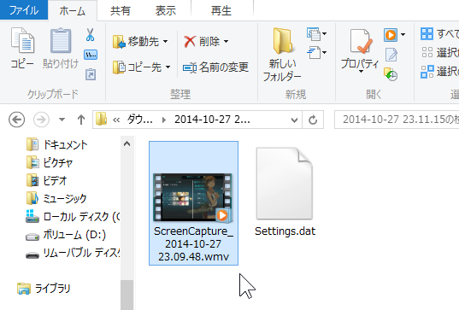Click the ダウ... breadcrumb segment
Viewport: 459px width, 310px height.
[139, 120]
